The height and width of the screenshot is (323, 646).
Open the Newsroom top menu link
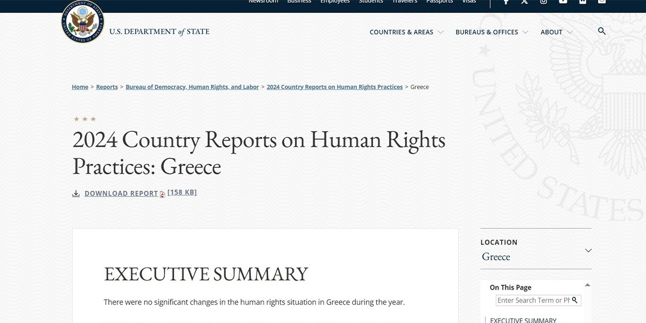[x=263, y=2]
